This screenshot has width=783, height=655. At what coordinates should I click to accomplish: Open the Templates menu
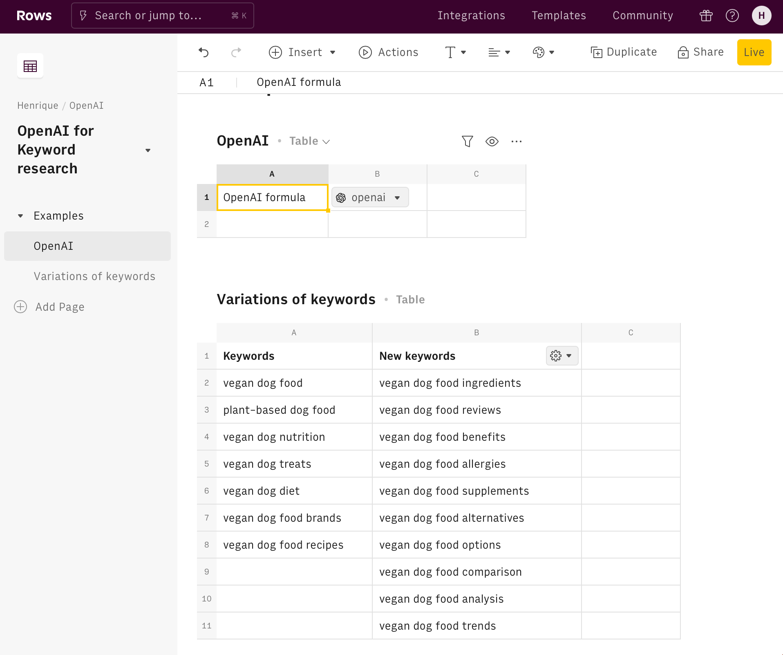point(559,16)
